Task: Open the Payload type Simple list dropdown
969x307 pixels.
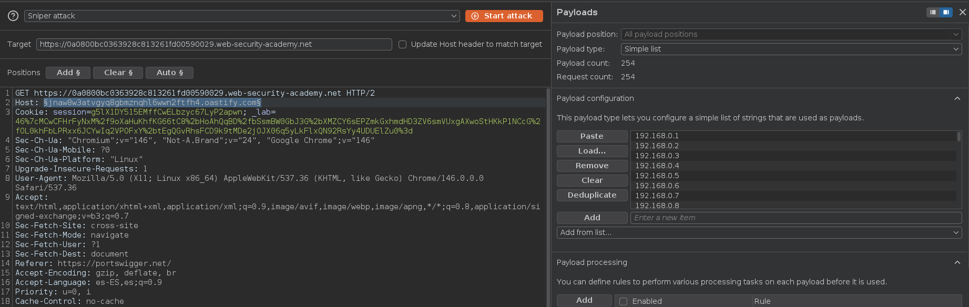Action: pos(791,49)
